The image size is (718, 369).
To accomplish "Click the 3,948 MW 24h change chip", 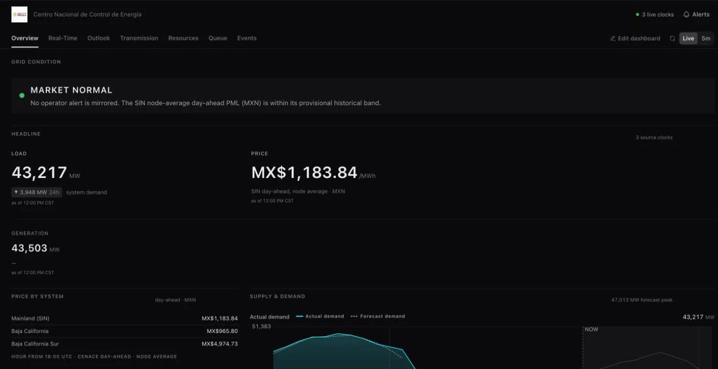I will pos(37,192).
